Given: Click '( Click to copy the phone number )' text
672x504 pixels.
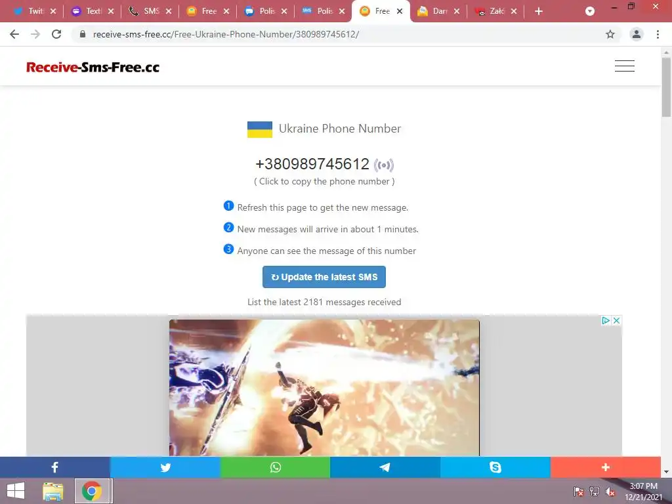Looking at the screenshot, I should click(x=324, y=182).
